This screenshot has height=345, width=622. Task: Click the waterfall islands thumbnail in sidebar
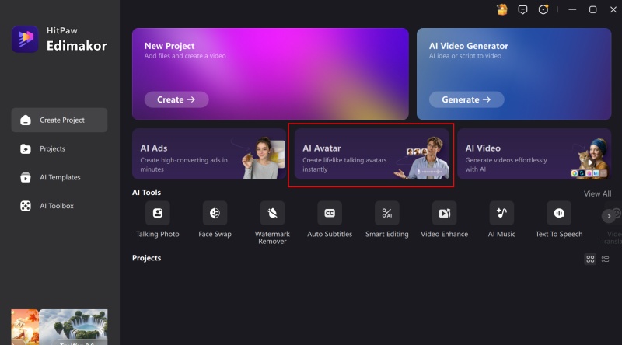tap(73, 327)
